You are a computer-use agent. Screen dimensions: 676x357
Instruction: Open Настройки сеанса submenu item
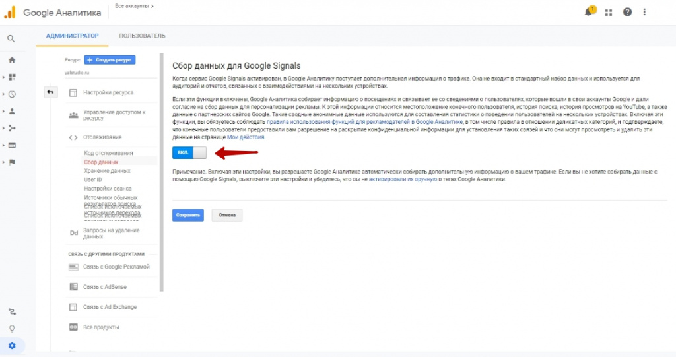coord(108,189)
